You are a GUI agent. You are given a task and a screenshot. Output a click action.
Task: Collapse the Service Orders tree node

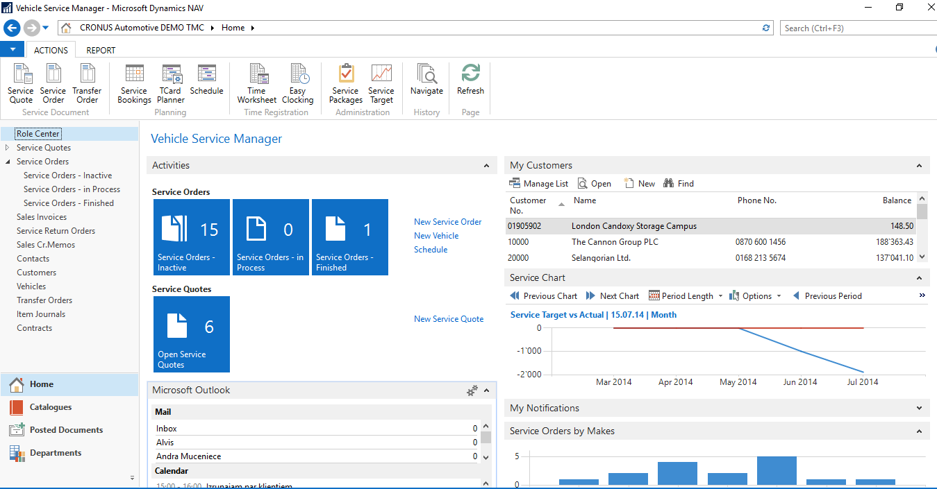pyautogui.click(x=7, y=162)
